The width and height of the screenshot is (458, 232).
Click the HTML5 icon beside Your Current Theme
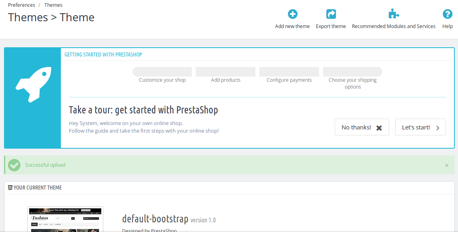point(10,188)
